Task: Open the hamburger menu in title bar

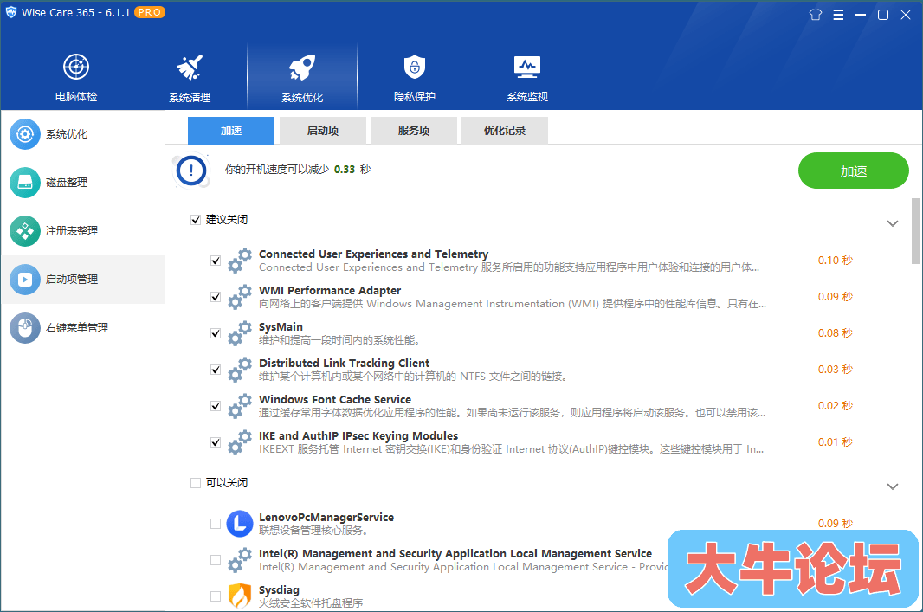Action: tap(838, 15)
